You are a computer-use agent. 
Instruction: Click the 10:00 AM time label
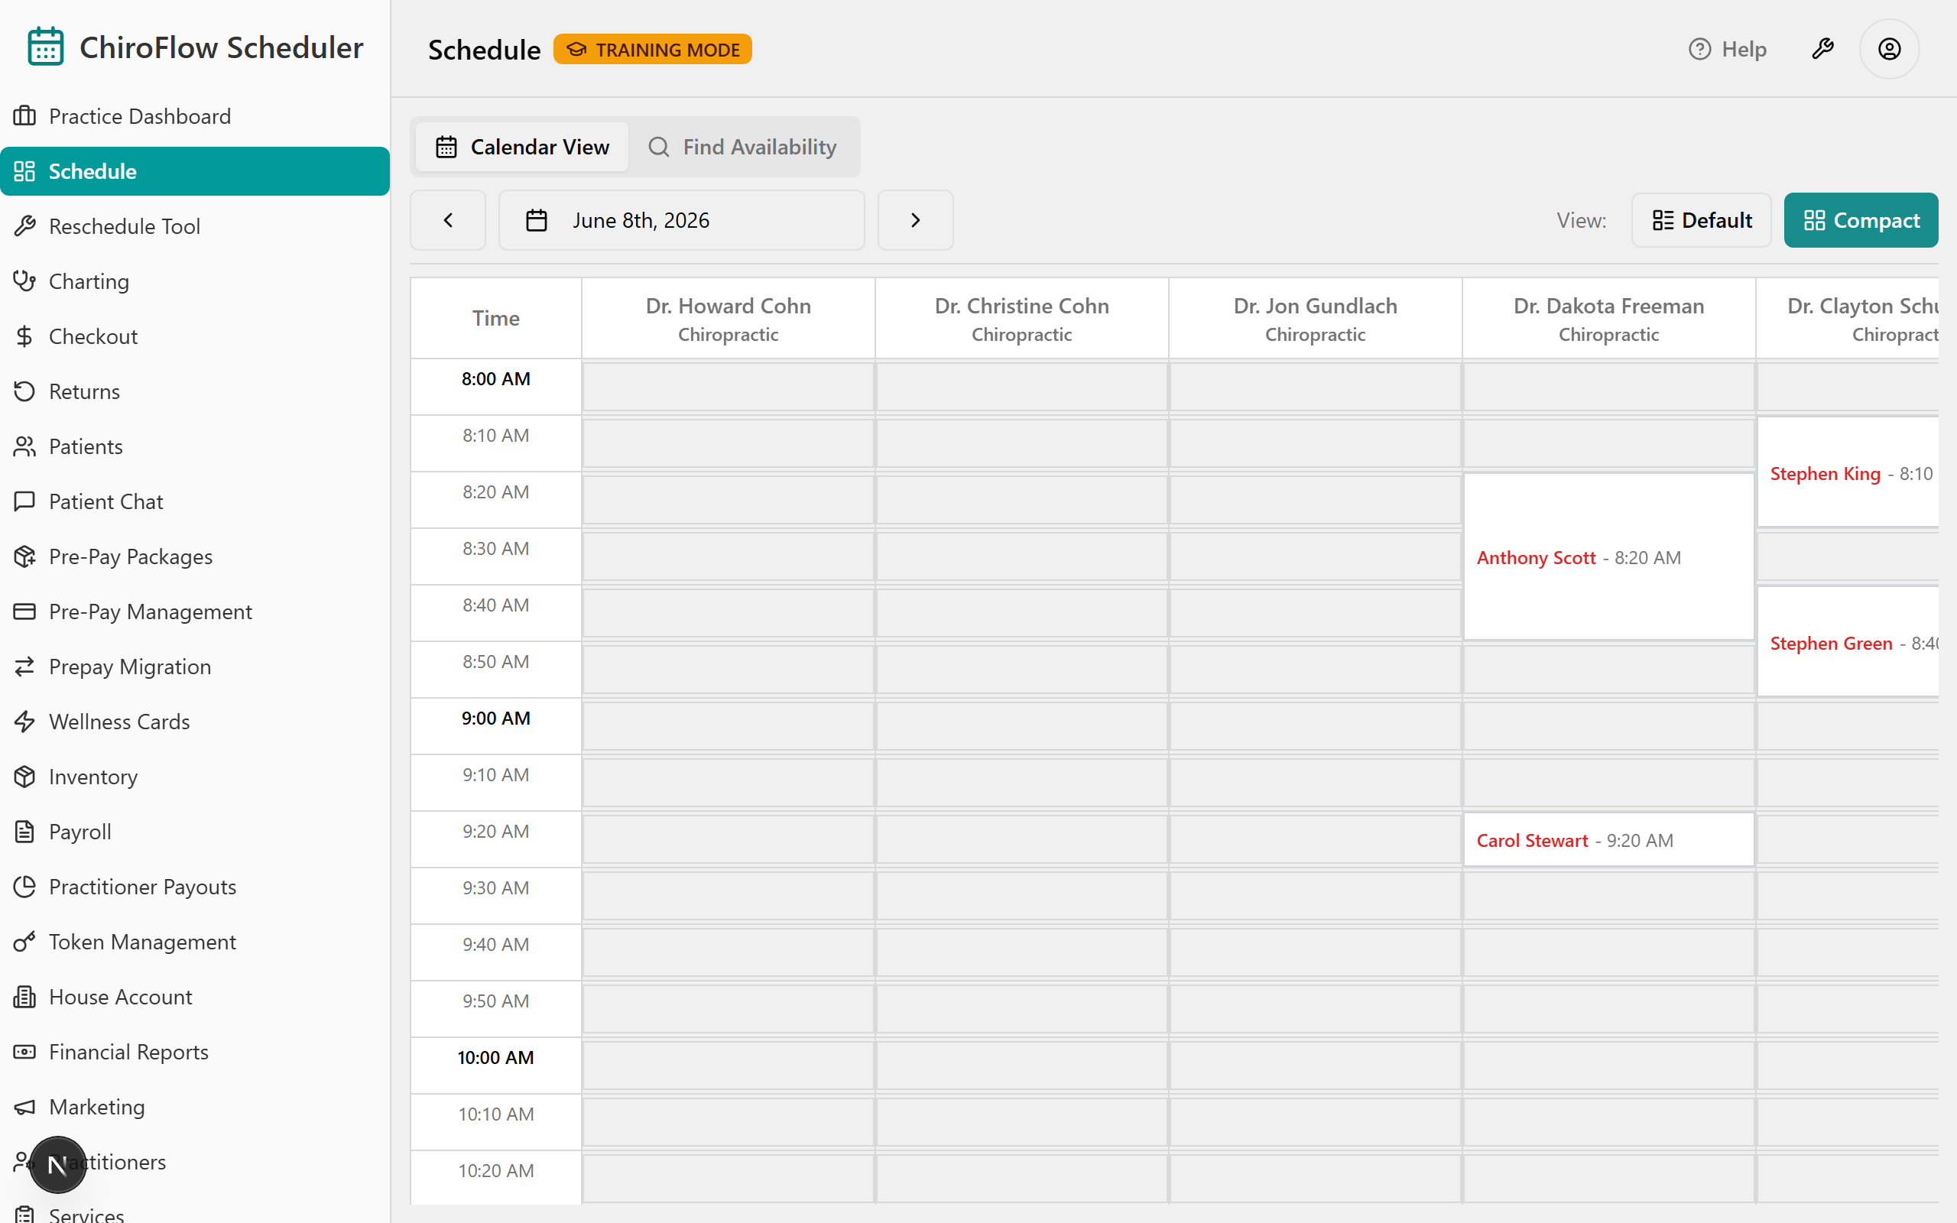(x=495, y=1058)
